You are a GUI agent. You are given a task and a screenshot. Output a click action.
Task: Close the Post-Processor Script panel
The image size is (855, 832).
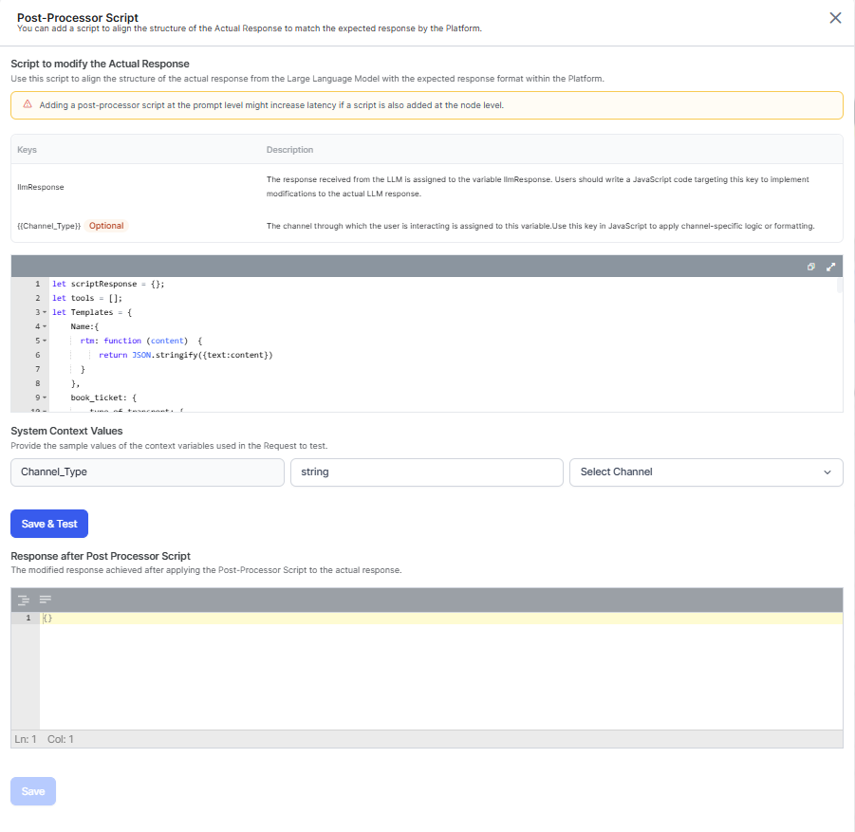pos(835,18)
